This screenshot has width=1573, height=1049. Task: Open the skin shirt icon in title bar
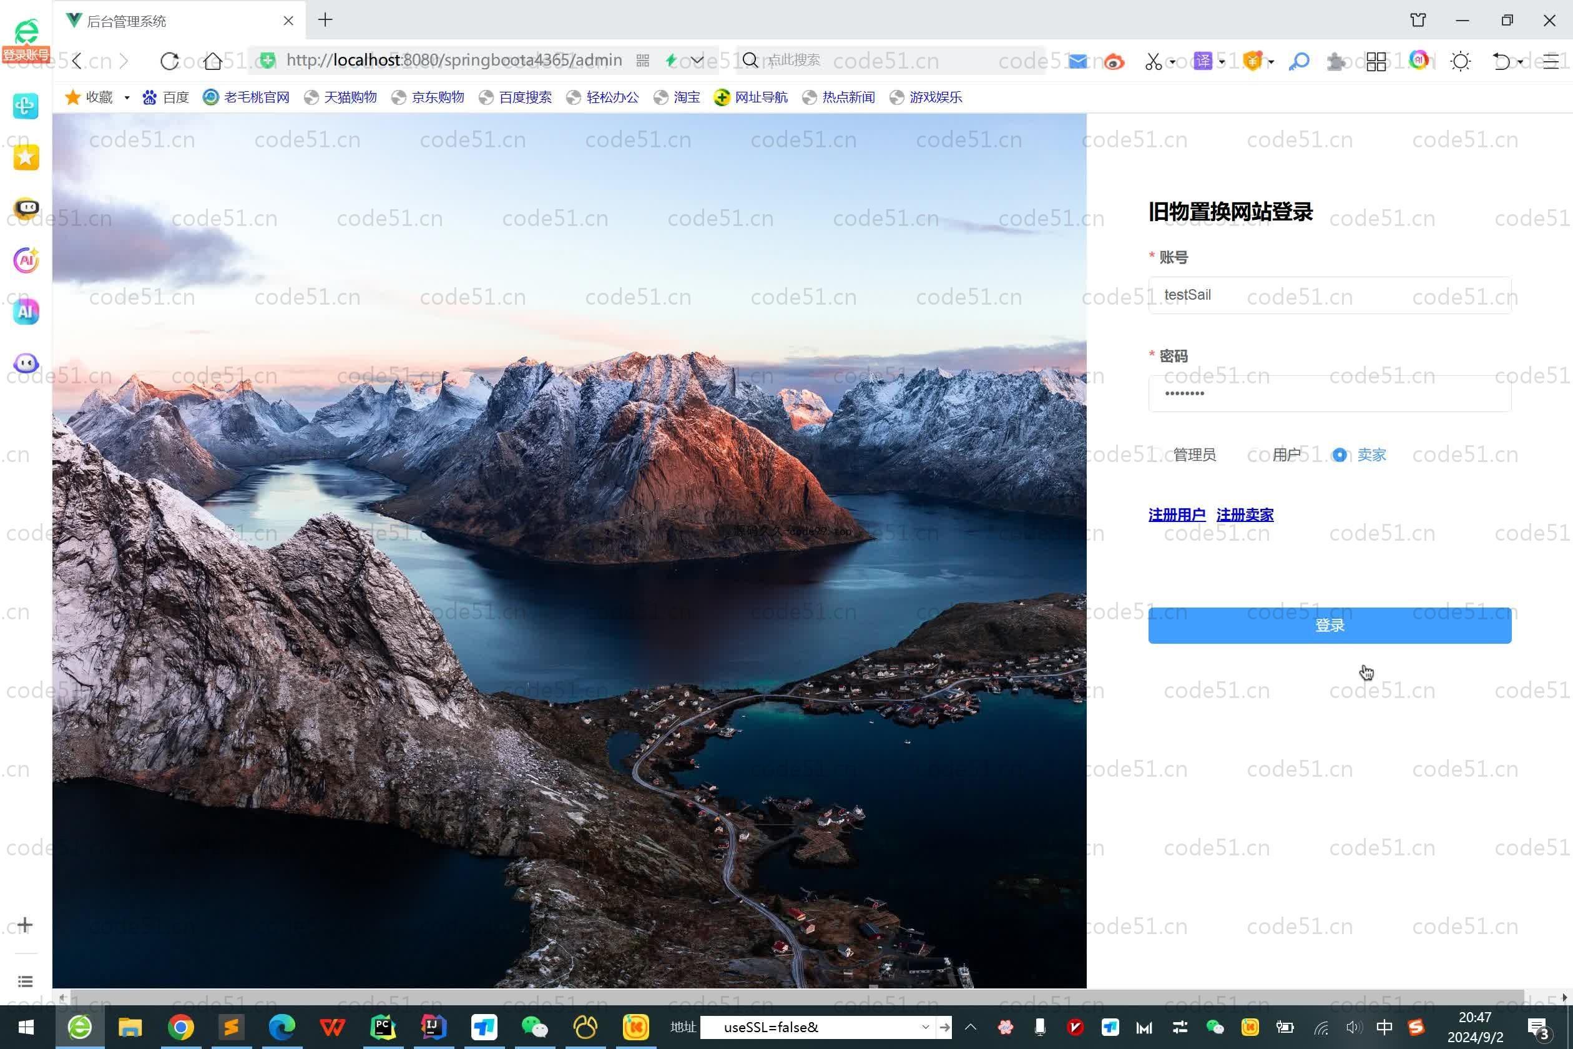coord(1418,20)
